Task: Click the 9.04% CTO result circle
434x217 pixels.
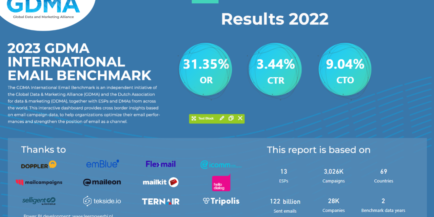Action: pos(345,70)
